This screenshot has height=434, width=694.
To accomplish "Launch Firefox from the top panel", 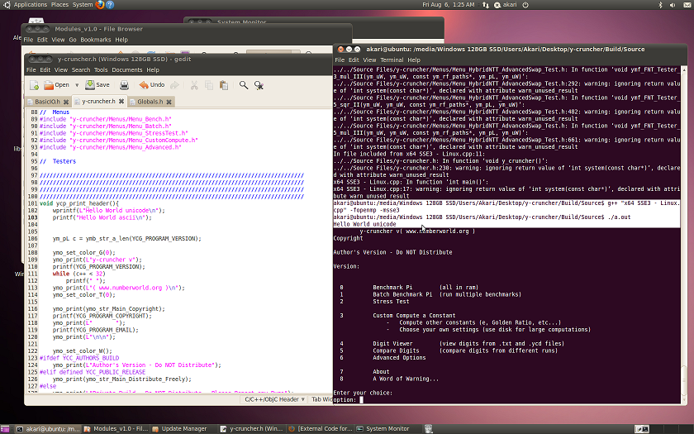I will pyautogui.click(x=101, y=5).
